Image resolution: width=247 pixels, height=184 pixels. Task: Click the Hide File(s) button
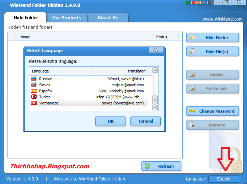pyautogui.click(x=212, y=51)
